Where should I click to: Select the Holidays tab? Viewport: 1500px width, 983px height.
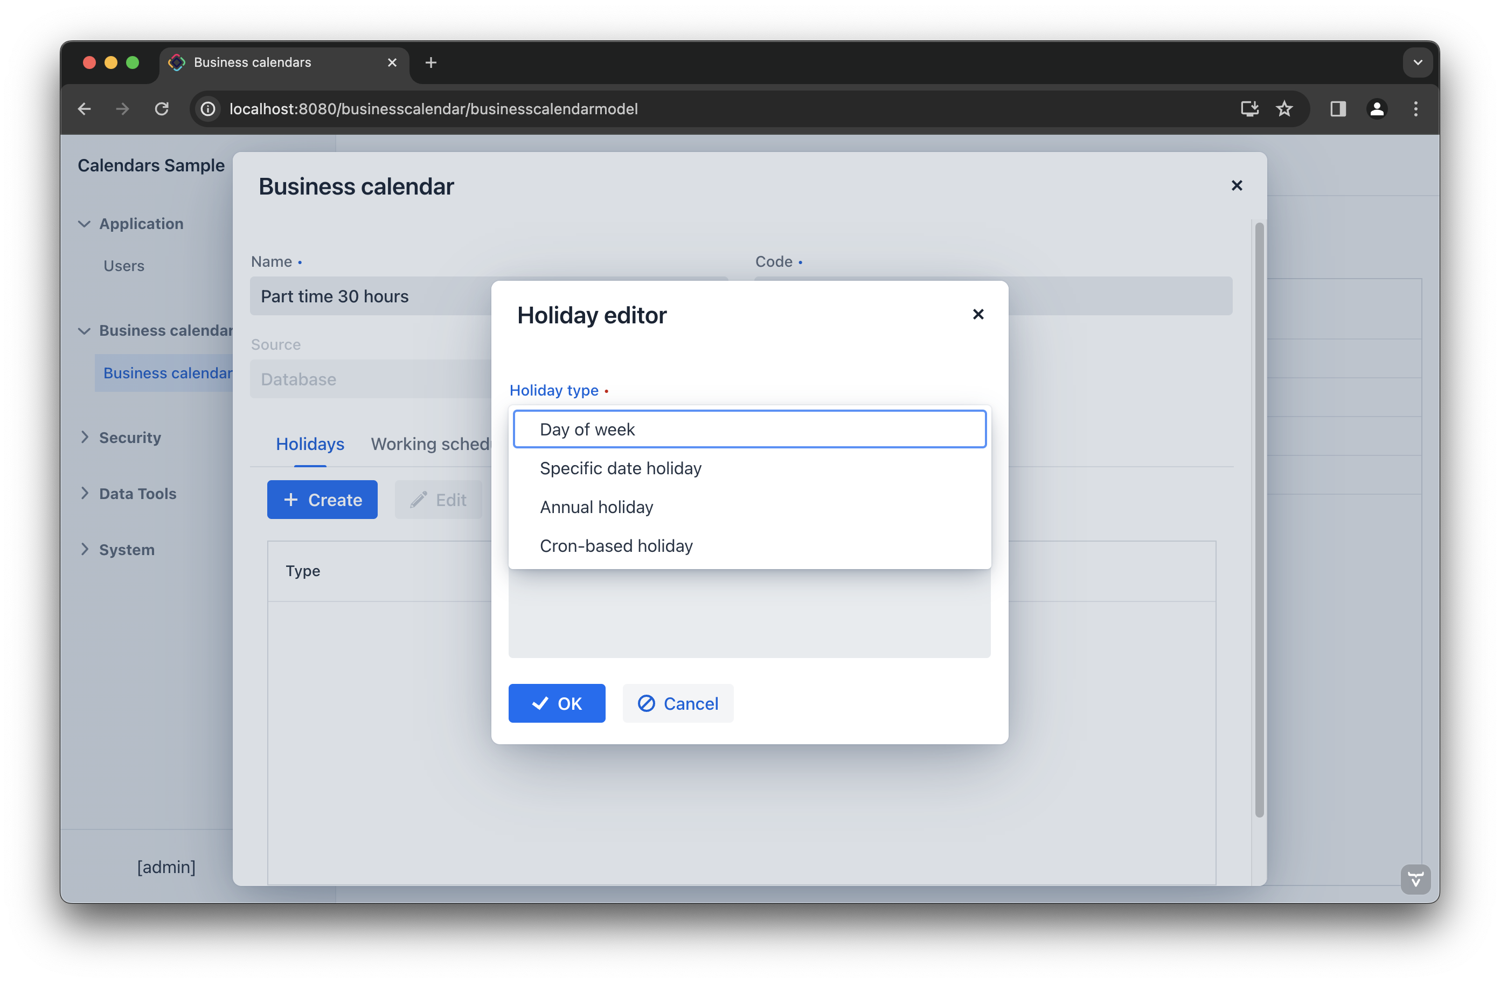(309, 444)
